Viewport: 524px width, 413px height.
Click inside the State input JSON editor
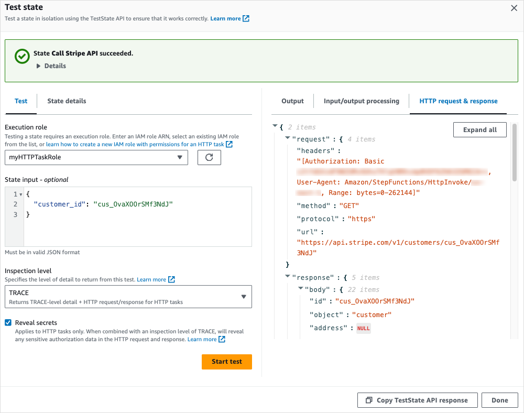tap(131, 215)
